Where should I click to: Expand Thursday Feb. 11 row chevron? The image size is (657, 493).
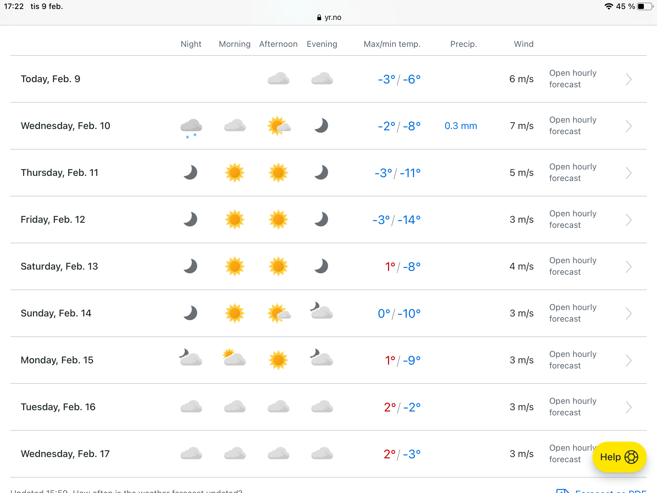[x=629, y=173]
